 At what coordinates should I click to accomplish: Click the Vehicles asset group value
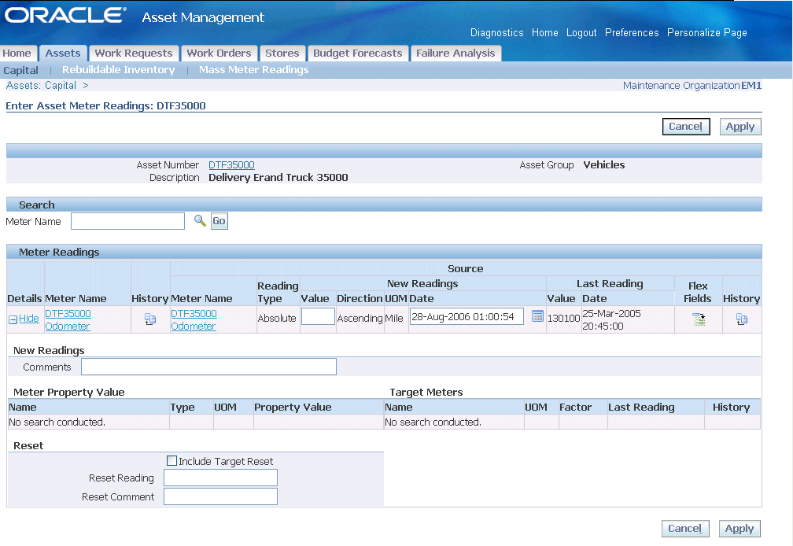pos(604,164)
